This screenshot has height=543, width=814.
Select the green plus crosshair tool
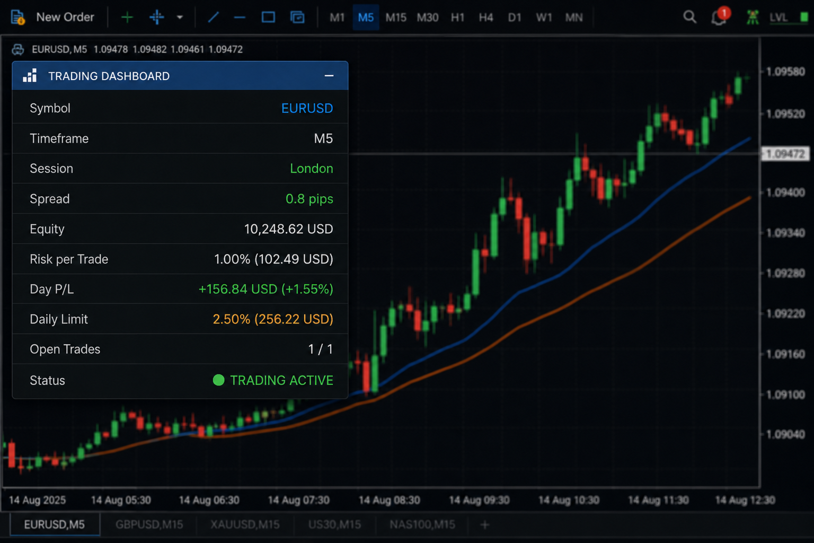tap(127, 17)
